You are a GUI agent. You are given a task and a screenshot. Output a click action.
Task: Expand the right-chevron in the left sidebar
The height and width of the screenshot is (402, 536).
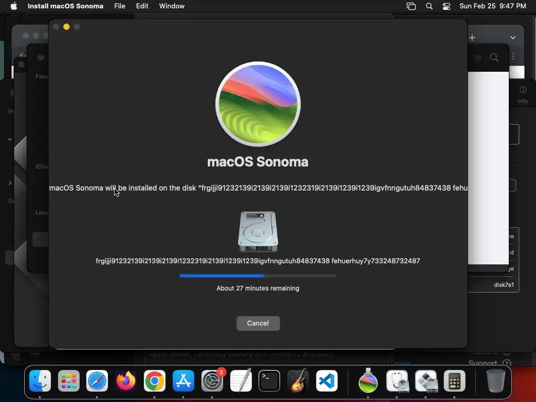[x=10, y=183]
